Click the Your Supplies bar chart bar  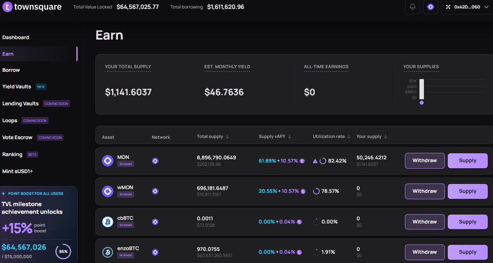[422, 89]
